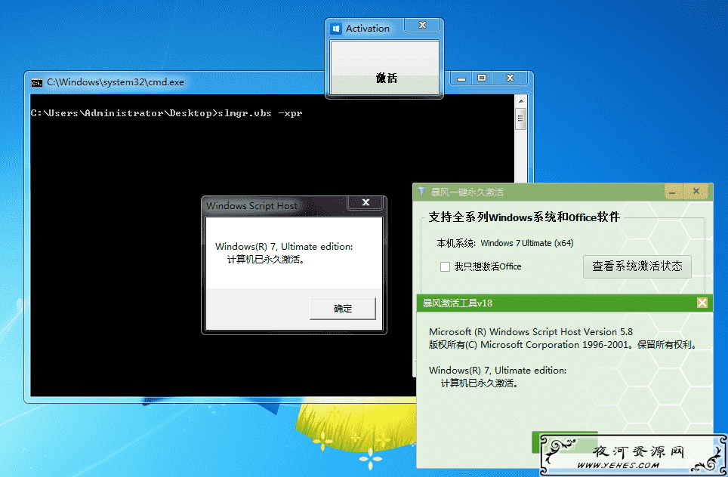Click "Windows(R) 7, Ultimate edition:" in the Windows Script Host dialog

tap(284, 246)
